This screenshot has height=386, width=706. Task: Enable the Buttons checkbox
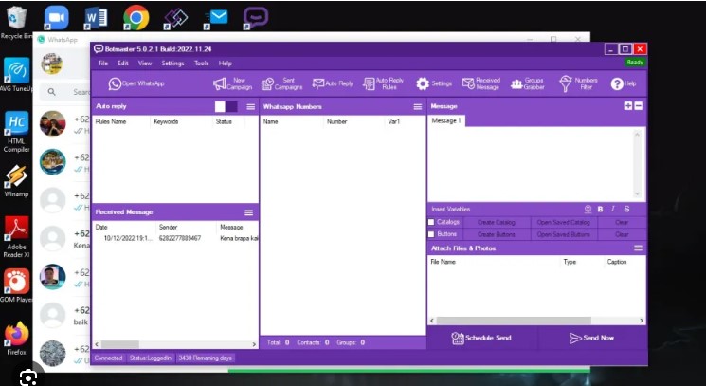click(x=431, y=234)
